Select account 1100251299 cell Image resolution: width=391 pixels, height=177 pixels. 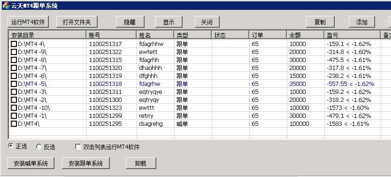tap(106, 116)
